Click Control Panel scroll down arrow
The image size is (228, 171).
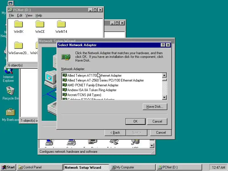(x=152, y=145)
